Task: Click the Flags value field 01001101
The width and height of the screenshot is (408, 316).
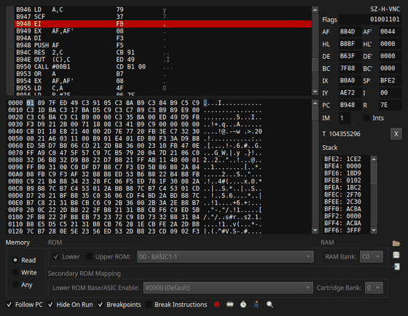Action: coord(370,19)
